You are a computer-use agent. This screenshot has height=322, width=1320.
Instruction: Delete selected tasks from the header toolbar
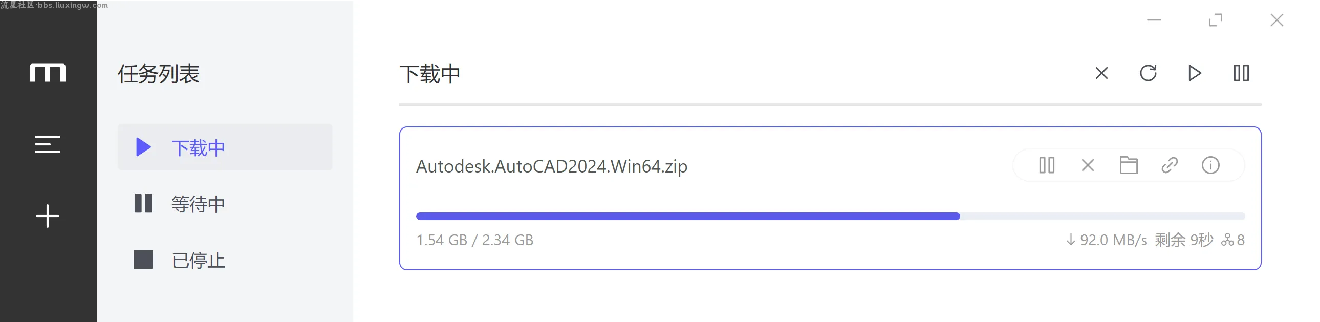click(1101, 73)
